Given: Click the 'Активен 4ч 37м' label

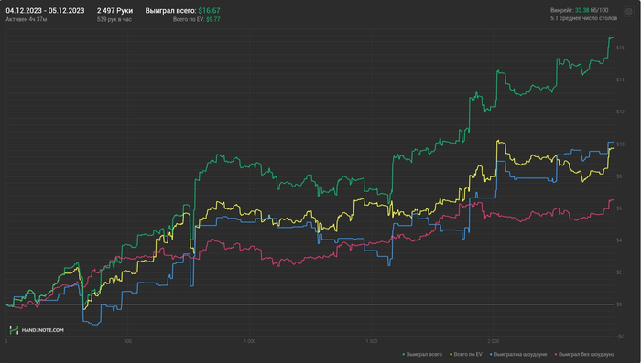Looking at the screenshot, I should (x=27, y=19).
